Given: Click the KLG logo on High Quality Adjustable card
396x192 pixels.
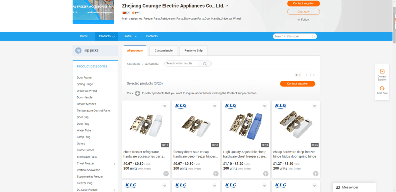Looking at the screenshot, I should [231, 106].
